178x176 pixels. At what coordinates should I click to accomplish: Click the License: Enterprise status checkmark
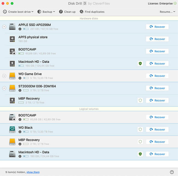(175, 3)
